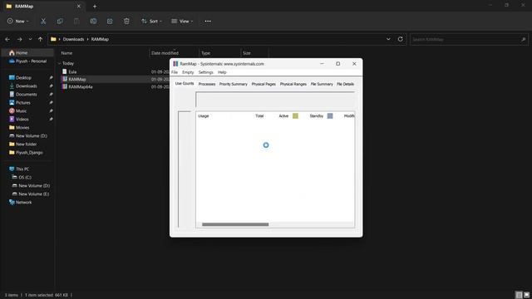
Task: Switch to the Physical Ranges tab
Action: (293, 84)
